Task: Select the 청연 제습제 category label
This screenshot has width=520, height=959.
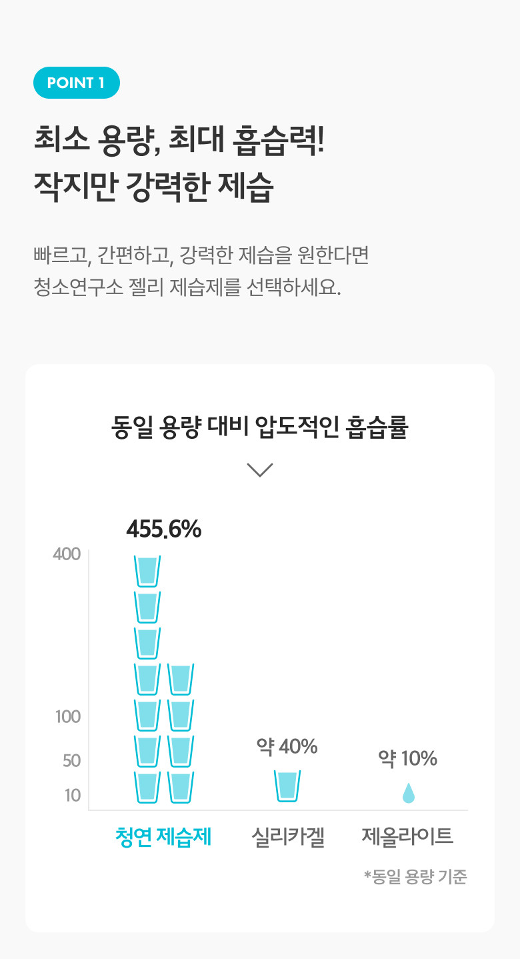Action: click(163, 836)
